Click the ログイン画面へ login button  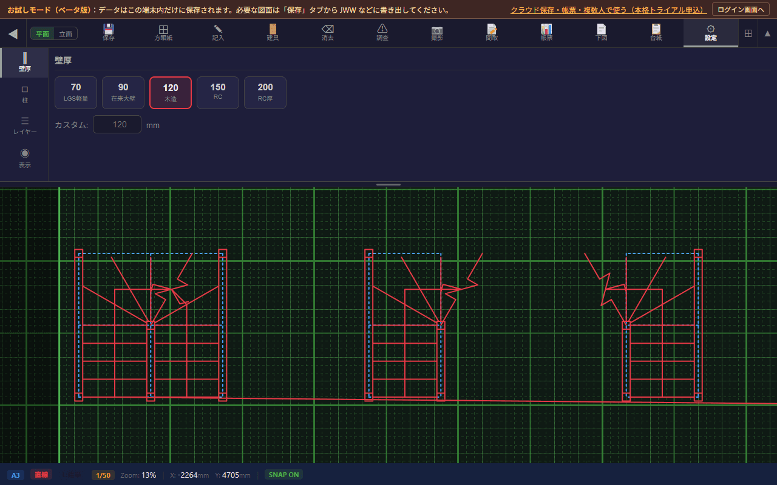pos(742,10)
